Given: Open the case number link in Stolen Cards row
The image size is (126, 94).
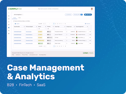Looking at the screenshot, I should 18,43.
